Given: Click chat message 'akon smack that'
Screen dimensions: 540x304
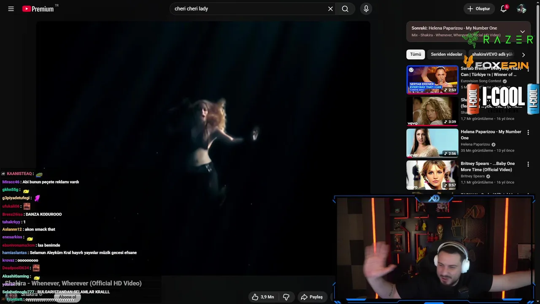Looking at the screenshot, I should [40, 229].
